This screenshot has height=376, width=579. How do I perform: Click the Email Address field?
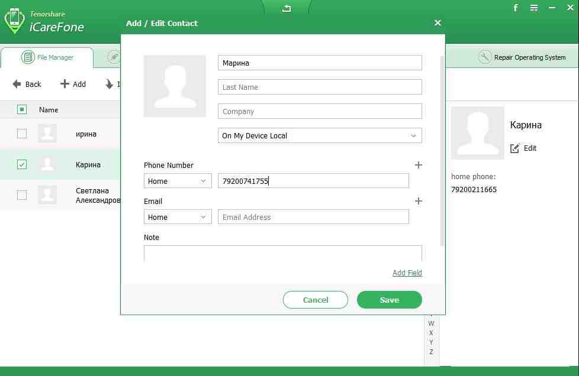[313, 217]
